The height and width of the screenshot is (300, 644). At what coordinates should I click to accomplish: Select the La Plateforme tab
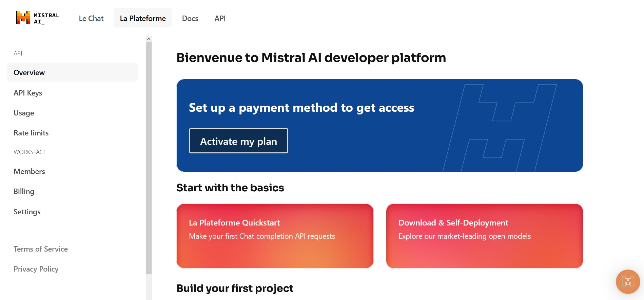[x=143, y=18]
